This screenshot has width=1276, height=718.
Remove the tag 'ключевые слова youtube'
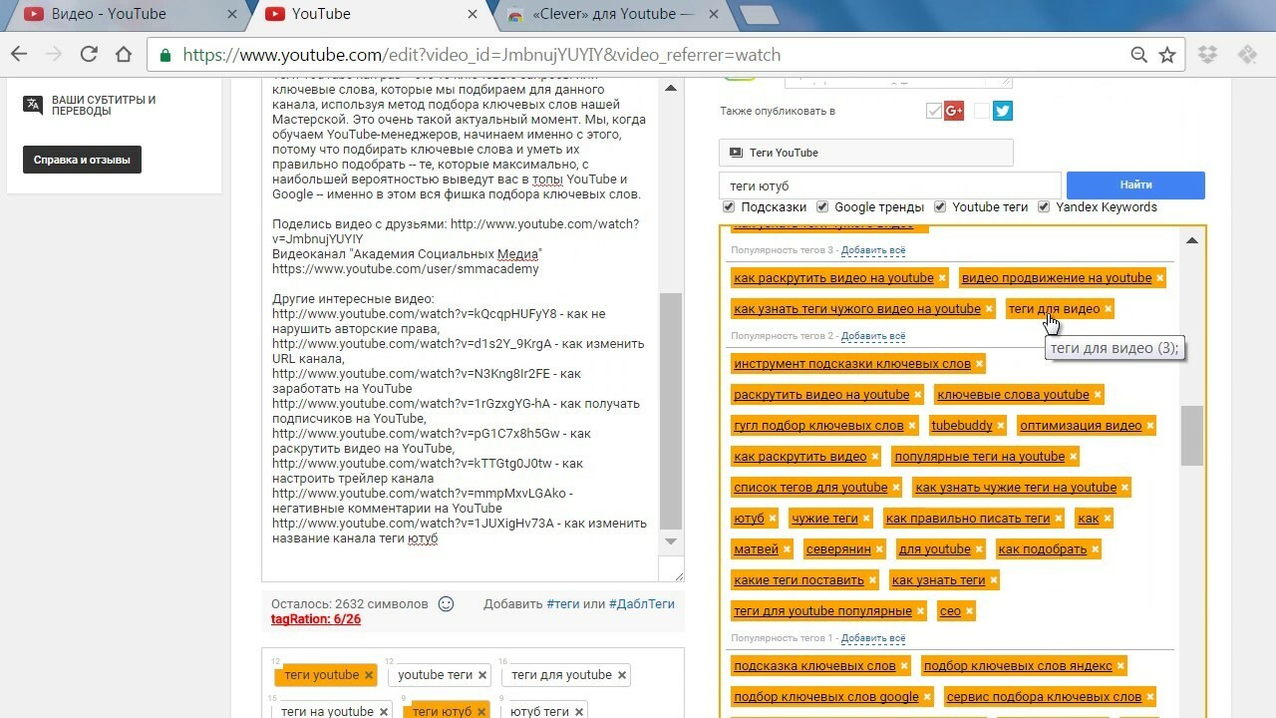click(1098, 395)
